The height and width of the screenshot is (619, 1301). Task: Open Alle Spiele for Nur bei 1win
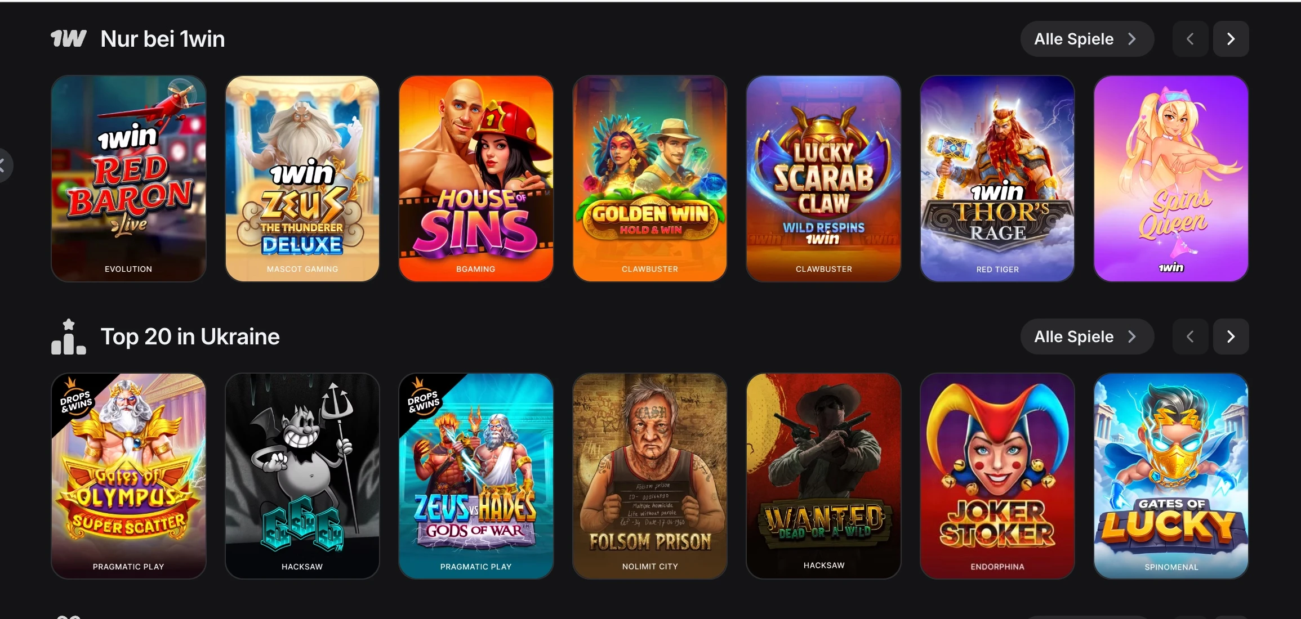point(1086,39)
